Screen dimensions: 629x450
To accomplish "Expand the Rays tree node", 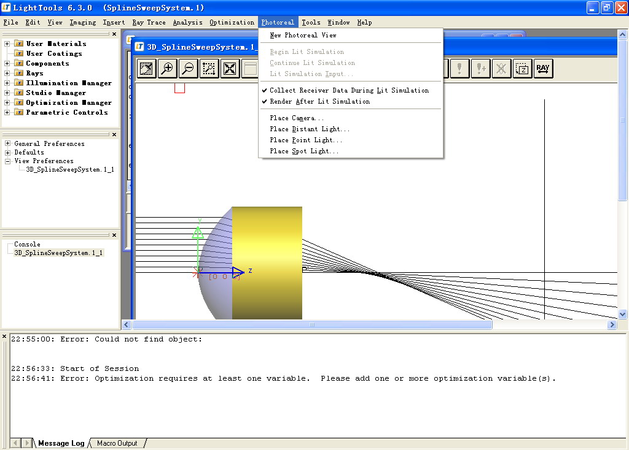I will point(7,73).
